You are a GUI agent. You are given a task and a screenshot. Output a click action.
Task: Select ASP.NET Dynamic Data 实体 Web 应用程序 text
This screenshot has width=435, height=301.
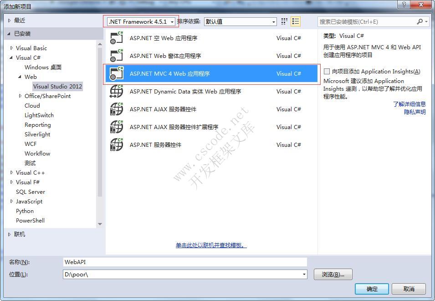185,91
